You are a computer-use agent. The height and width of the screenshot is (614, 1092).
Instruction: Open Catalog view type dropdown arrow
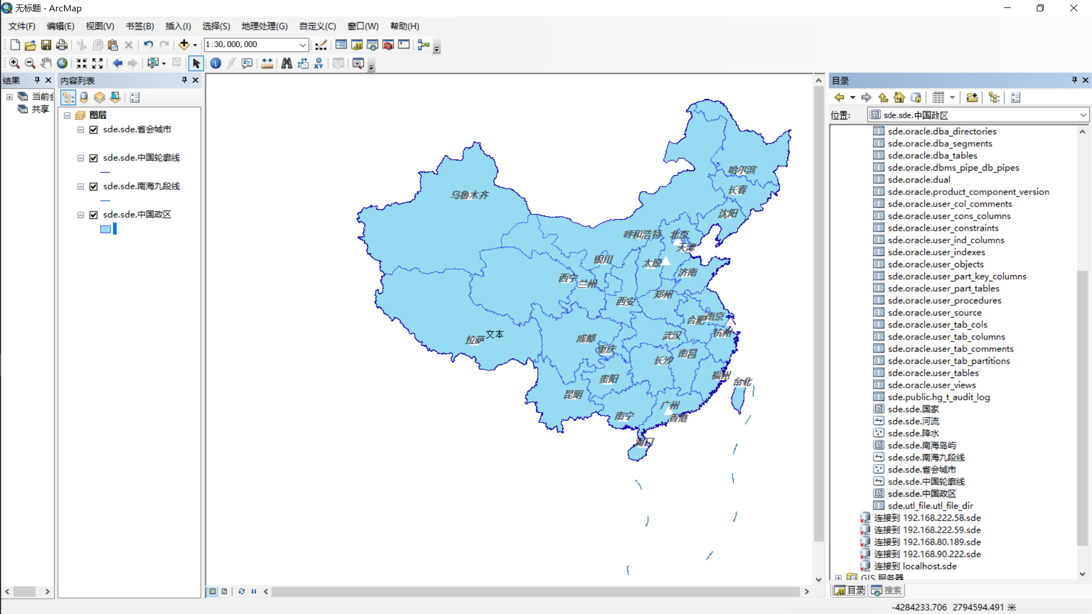click(x=952, y=98)
